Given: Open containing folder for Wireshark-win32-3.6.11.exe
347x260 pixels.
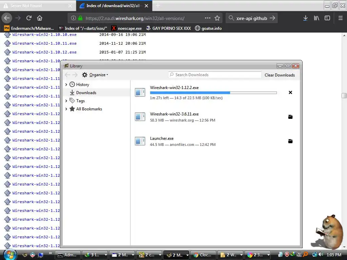Looking at the screenshot, I should click(290, 117).
